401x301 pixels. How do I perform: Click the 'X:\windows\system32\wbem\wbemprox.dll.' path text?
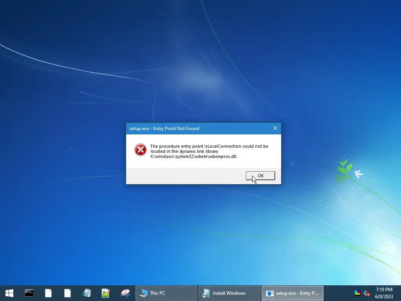pyautogui.click(x=193, y=156)
